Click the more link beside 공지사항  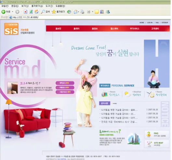(114, 104)
